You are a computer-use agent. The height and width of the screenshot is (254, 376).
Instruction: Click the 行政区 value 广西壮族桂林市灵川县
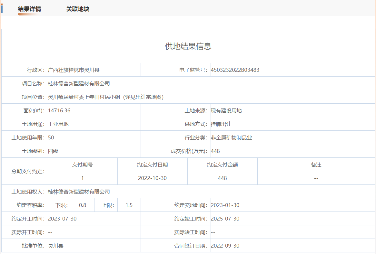tap(74, 70)
